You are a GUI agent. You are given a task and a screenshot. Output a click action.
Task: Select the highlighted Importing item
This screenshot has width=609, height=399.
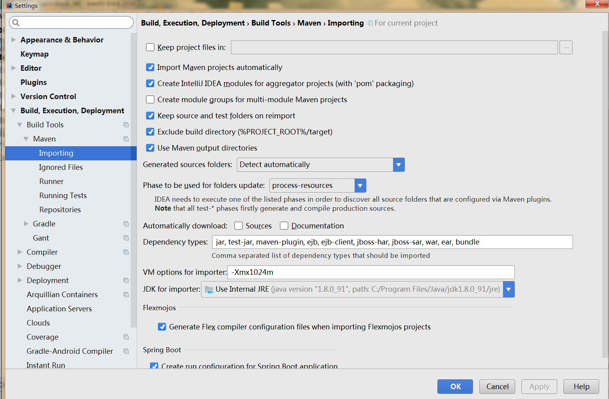pos(71,153)
